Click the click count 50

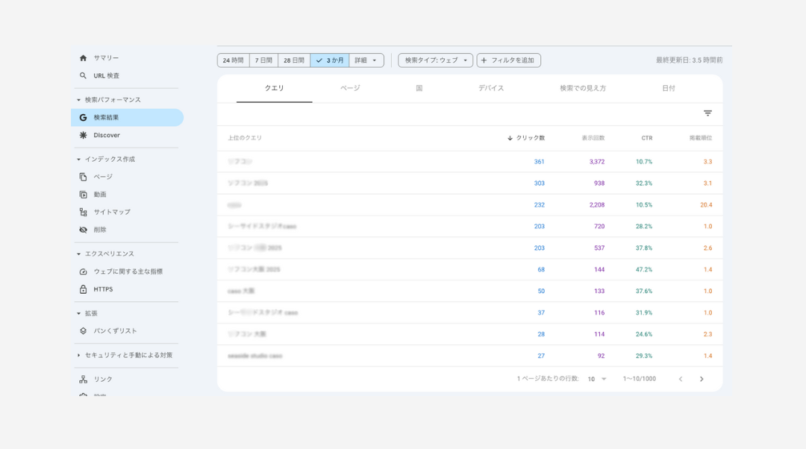(541, 292)
